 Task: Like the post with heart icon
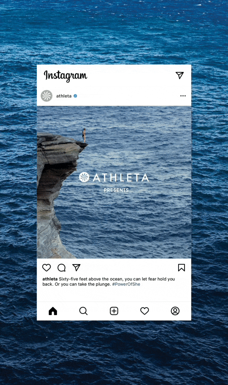coord(47,268)
